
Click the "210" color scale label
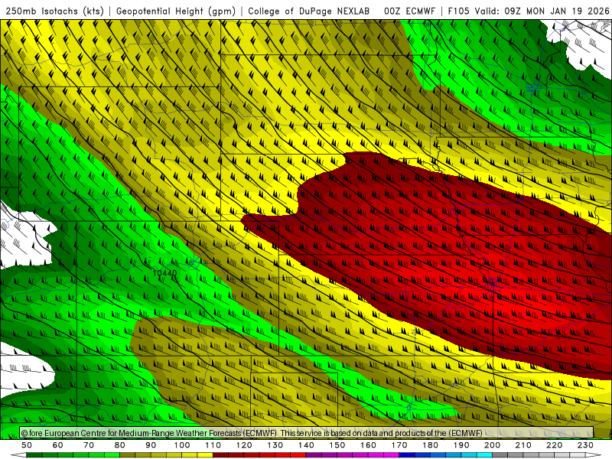click(523, 445)
